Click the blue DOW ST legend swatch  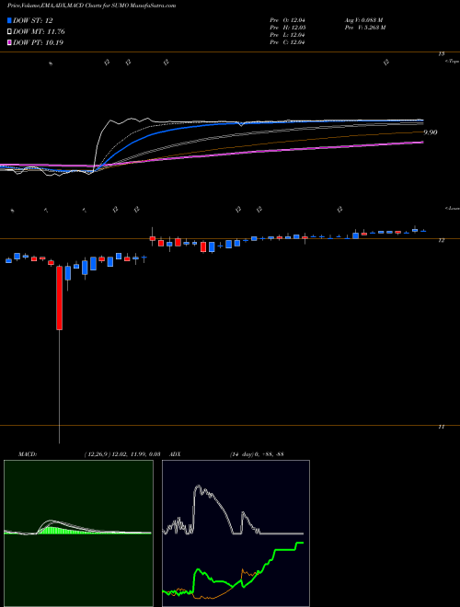(9, 20)
